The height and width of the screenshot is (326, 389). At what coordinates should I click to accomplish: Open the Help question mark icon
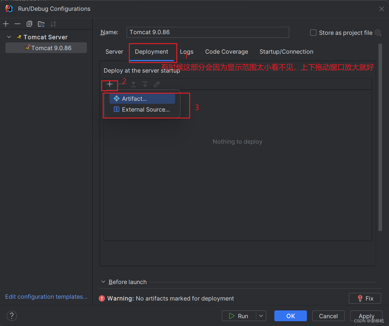[x=11, y=316]
